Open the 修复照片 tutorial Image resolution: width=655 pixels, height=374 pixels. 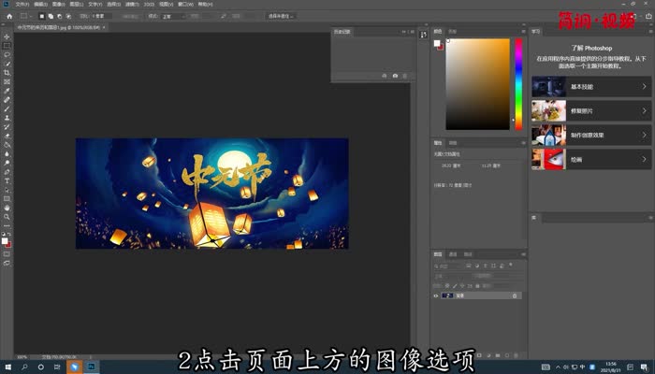coord(589,111)
